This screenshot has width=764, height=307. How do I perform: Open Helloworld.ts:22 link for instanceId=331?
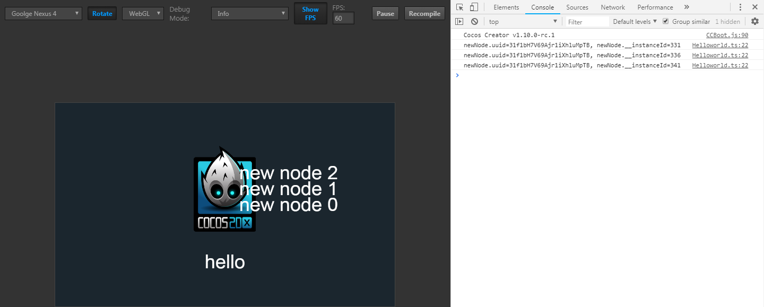click(720, 45)
